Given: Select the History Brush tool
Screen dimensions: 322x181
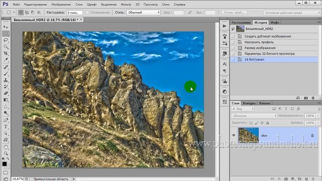Looking at the screenshot, I should pos(6,86).
